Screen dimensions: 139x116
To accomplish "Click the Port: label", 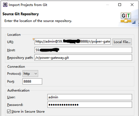I will [11, 81].
